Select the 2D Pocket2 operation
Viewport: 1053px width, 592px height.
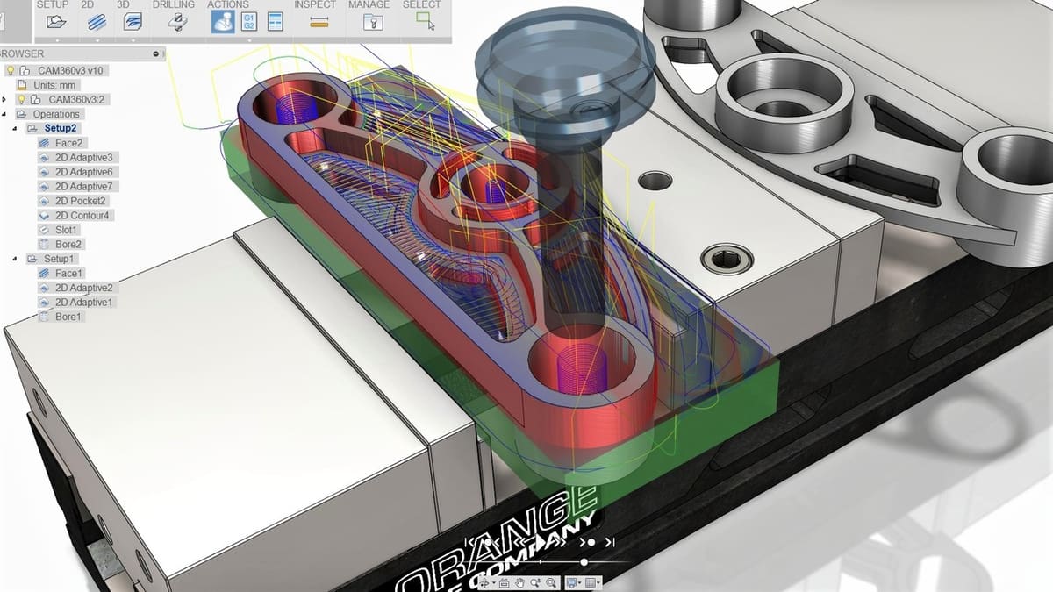[81, 201]
